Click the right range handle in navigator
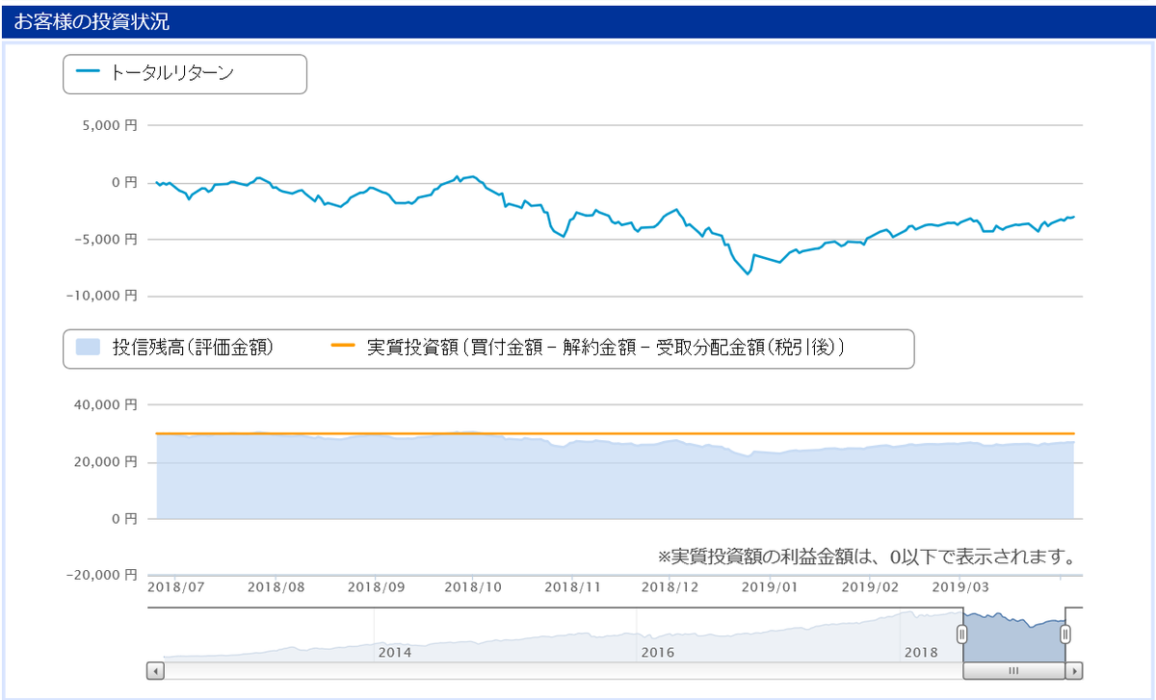 [x=1065, y=634]
